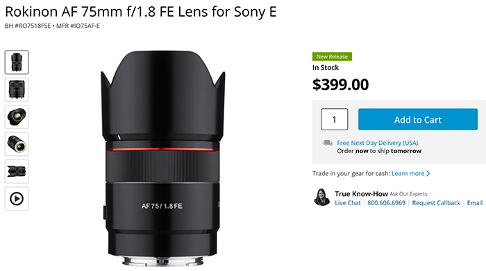Screen dimensions: 486x271
Task: Click the expert representative avatar photo
Action: (321, 198)
